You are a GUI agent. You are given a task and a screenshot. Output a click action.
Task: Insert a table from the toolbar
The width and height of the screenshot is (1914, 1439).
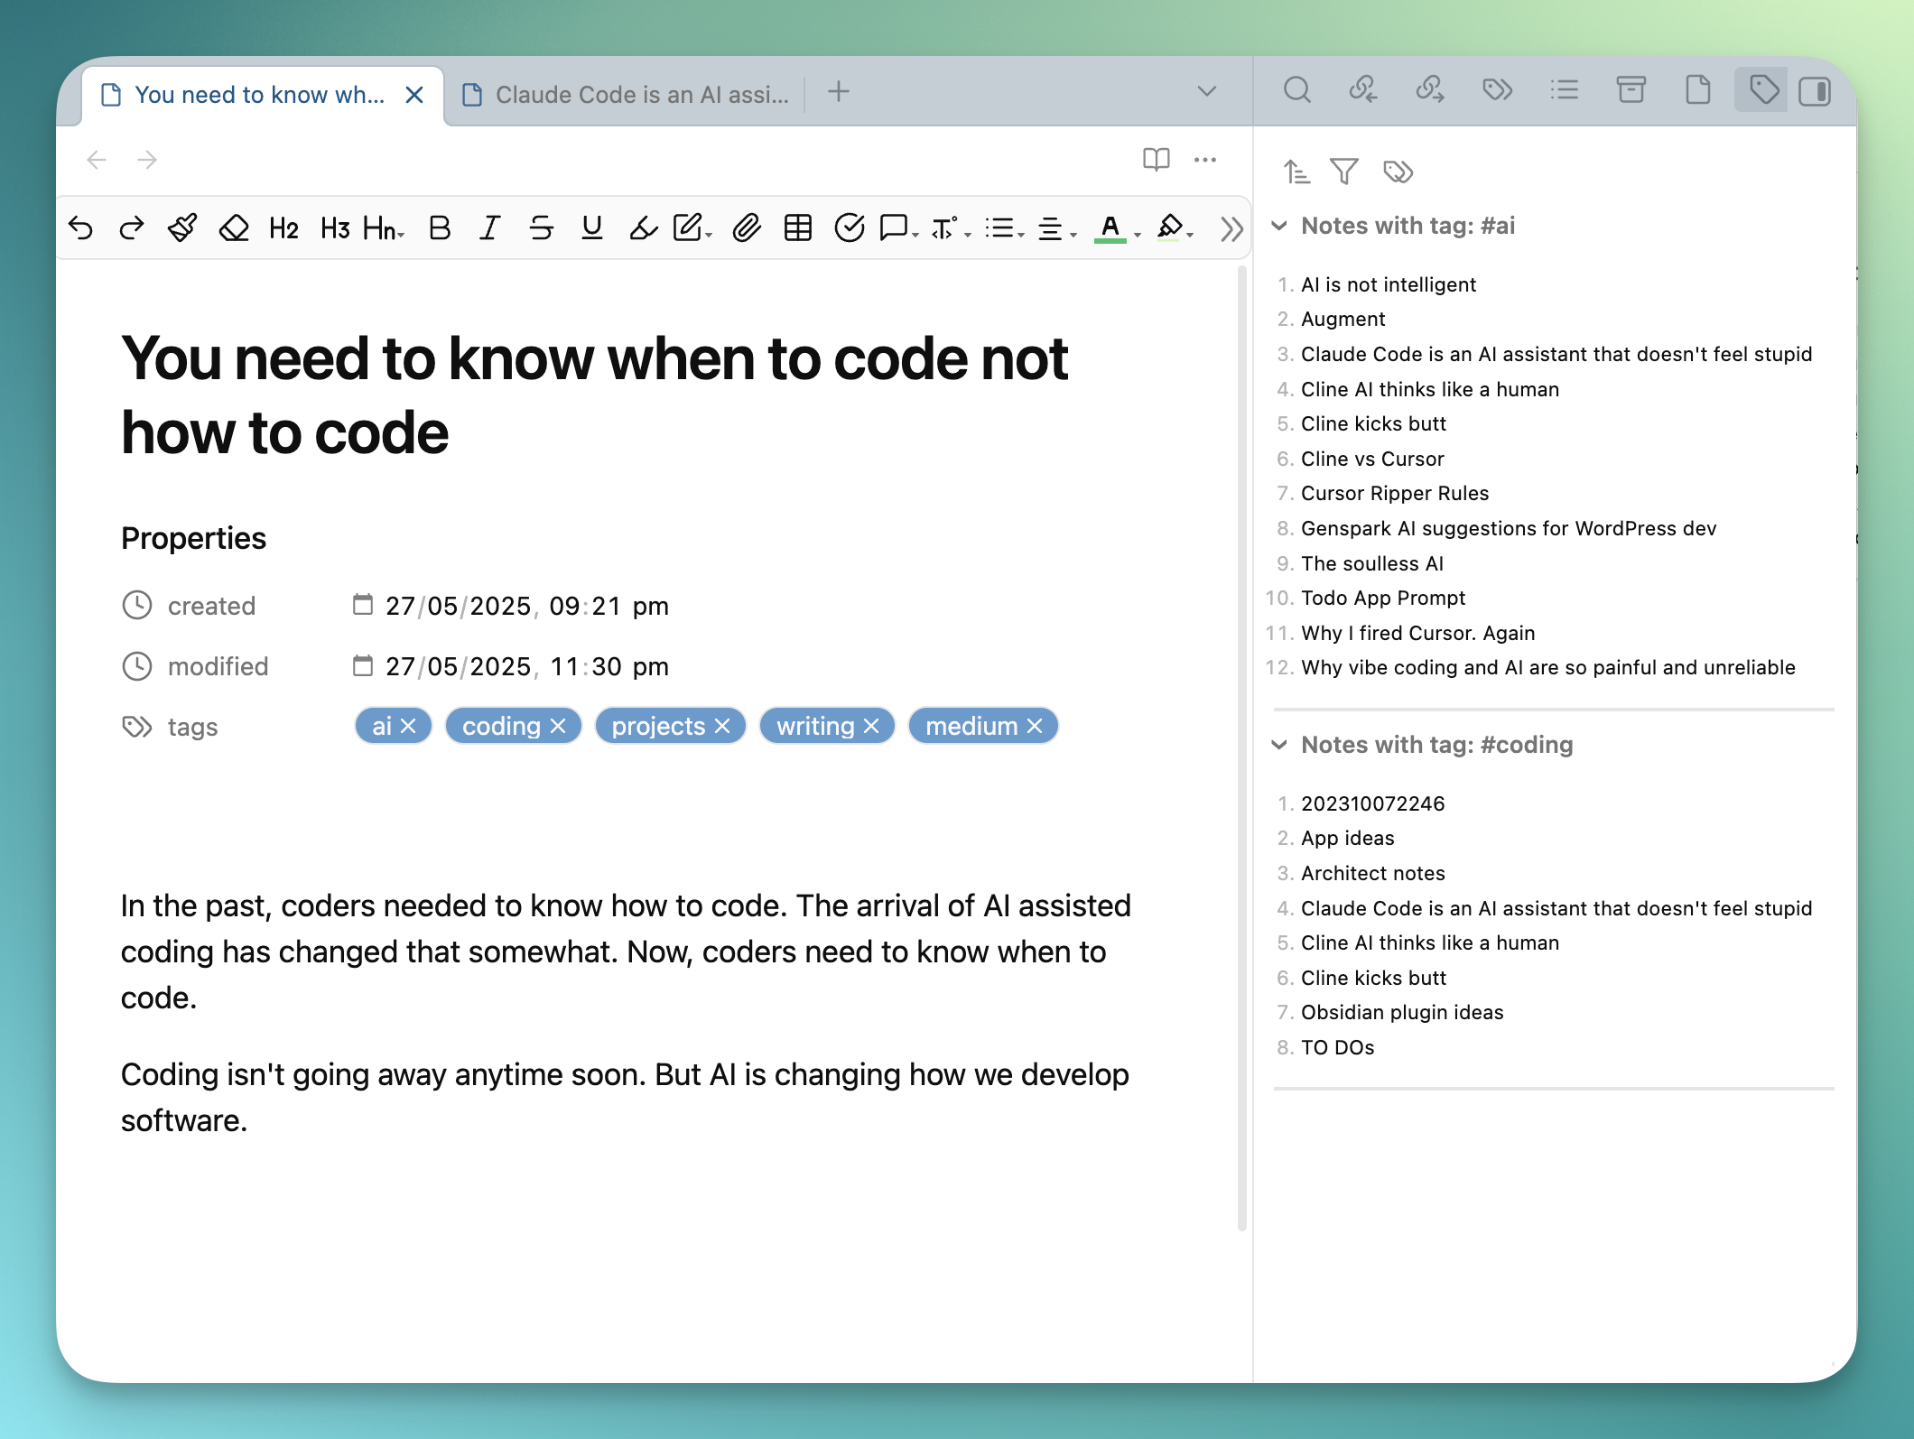coord(797,228)
